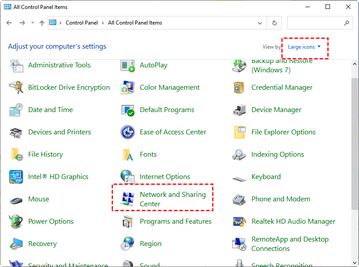The width and height of the screenshot is (359, 267).
Task: Open the Device Manager link
Action: click(x=276, y=110)
